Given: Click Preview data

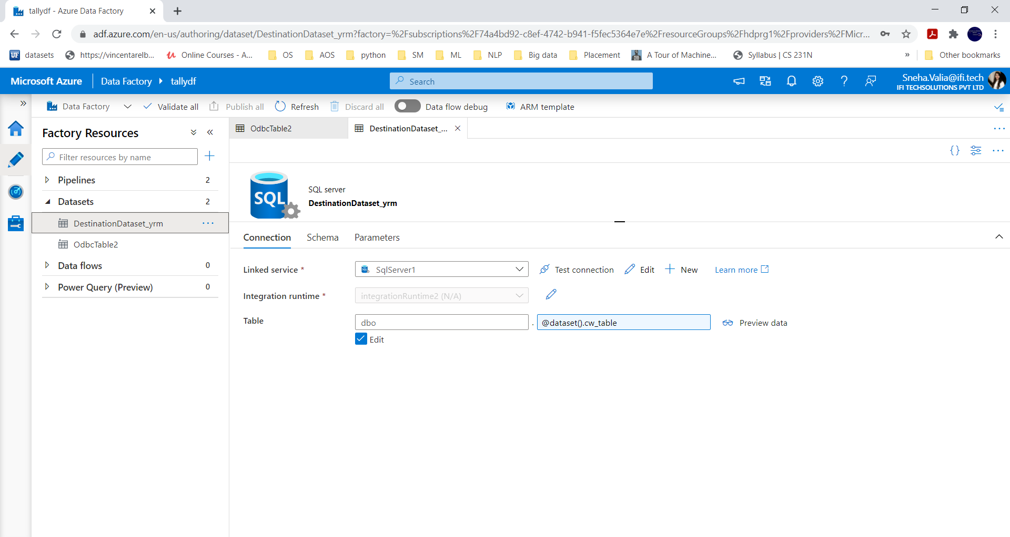Looking at the screenshot, I should [x=755, y=323].
